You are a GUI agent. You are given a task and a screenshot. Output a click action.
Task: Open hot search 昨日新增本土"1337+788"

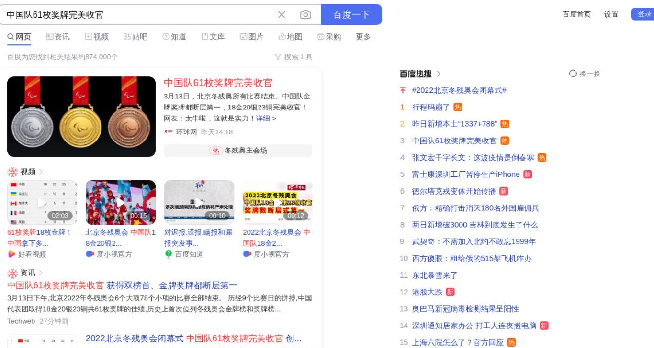(x=455, y=124)
